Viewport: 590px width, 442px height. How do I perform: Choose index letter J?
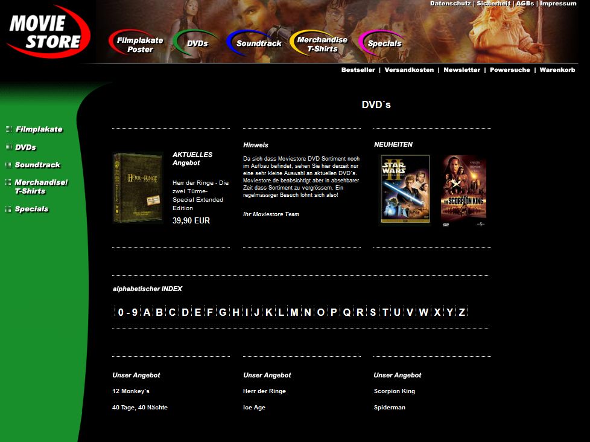(x=256, y=312)
